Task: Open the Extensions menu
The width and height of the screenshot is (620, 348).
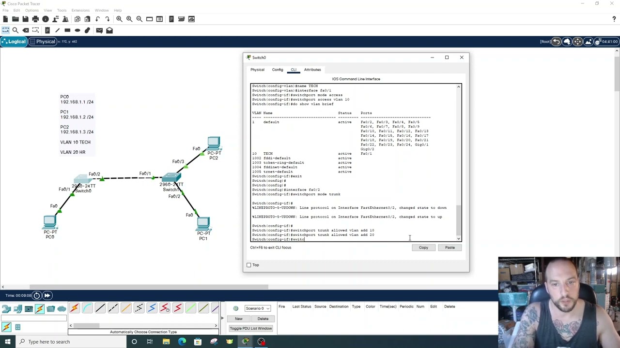Action: 80,10
